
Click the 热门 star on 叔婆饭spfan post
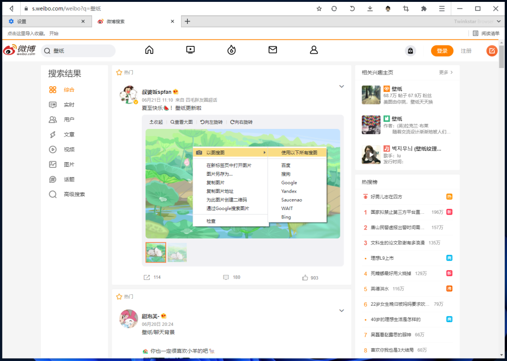click(x=119, y=72)
